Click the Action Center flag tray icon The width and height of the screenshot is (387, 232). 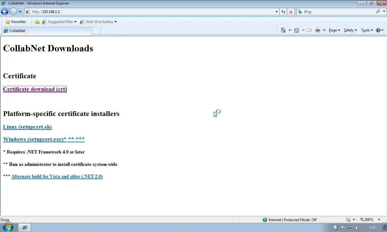(x=343, y=228)
